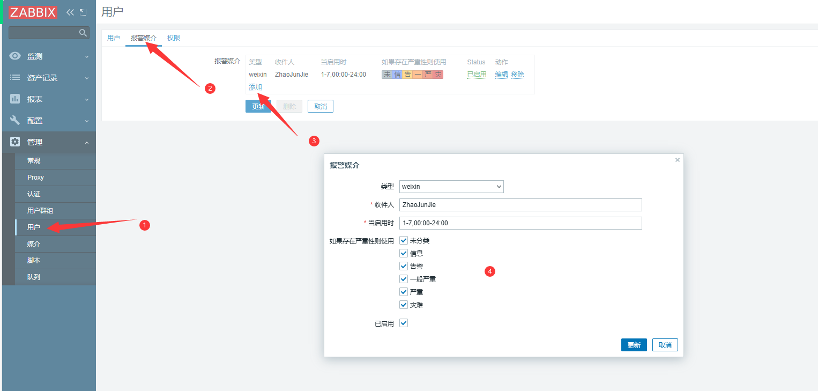Open the 用户群组 menu item
Screen dimensions: 818x391
(x=56, y=211)
